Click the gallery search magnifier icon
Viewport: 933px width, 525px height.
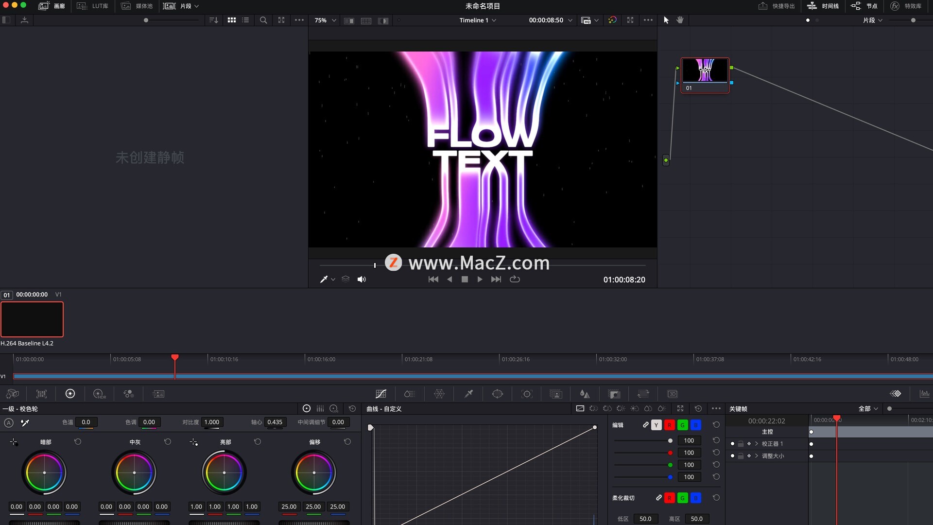pyautogui.click(x=263, y=20)
